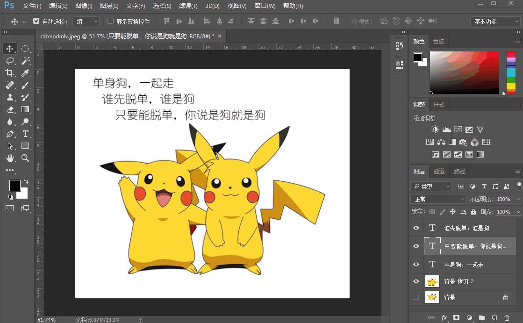Select the Zoom tool
The image size is (523, 323).
point(25,158)
